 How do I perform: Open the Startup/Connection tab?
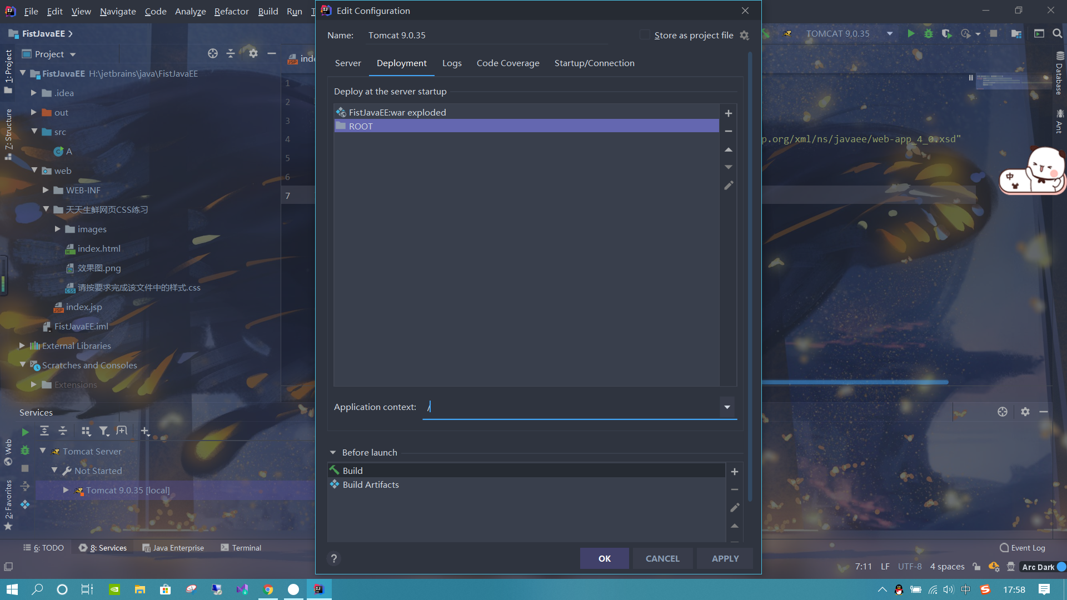tap(594, 63)
